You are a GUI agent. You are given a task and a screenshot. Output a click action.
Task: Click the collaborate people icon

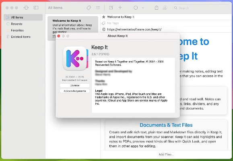coord(165,8)
